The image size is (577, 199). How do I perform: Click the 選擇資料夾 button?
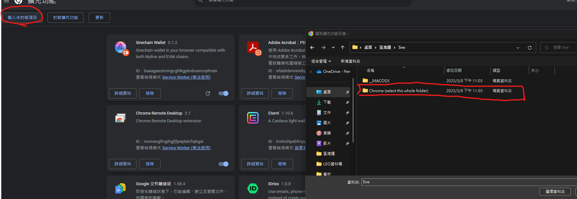(555, 192)
